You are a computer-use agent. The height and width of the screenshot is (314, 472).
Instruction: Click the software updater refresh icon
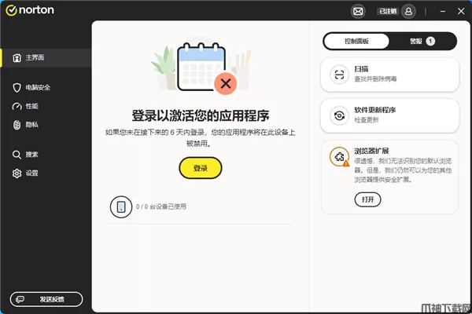[x=339, y=115]
